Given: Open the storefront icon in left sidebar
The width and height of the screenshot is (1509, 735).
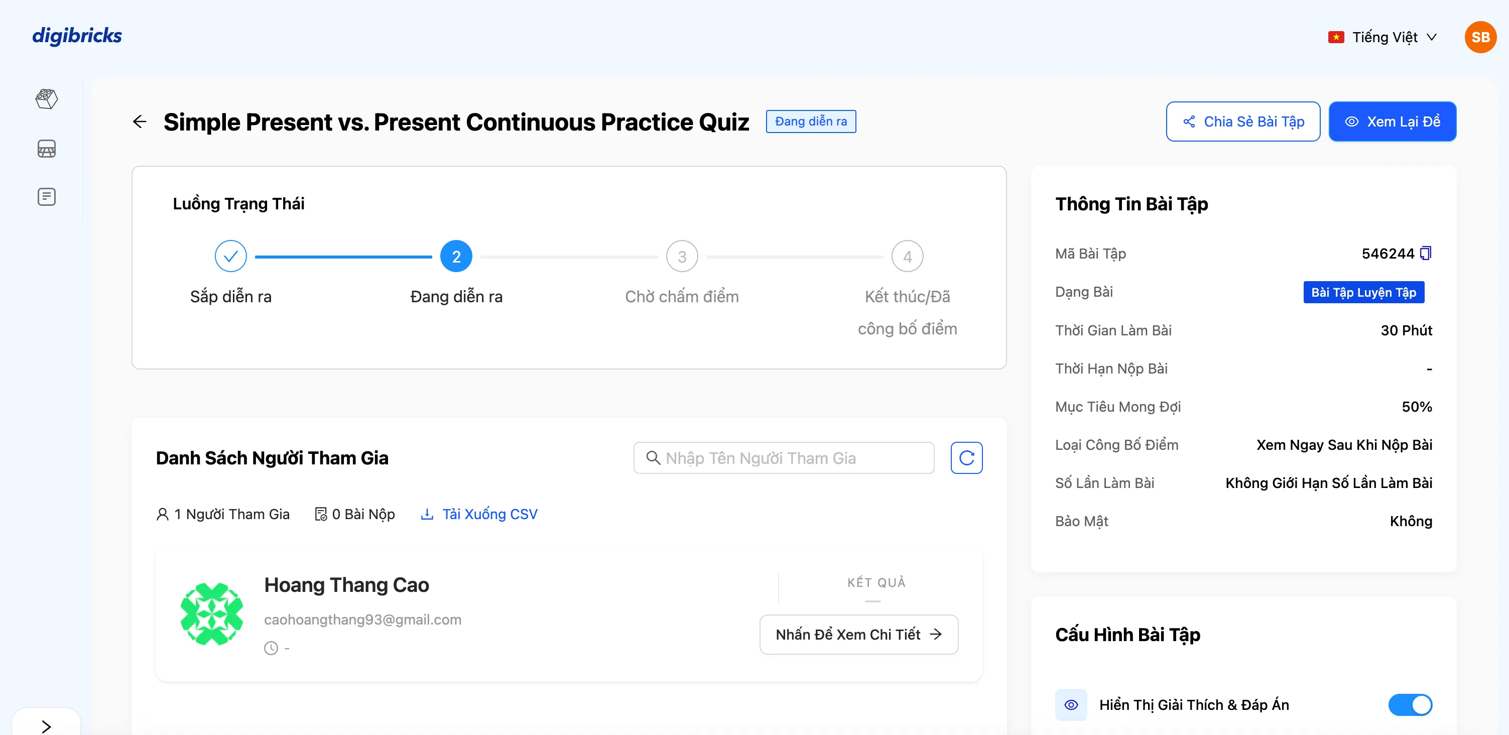Looking at the screenshot, I should coord(46,149).
